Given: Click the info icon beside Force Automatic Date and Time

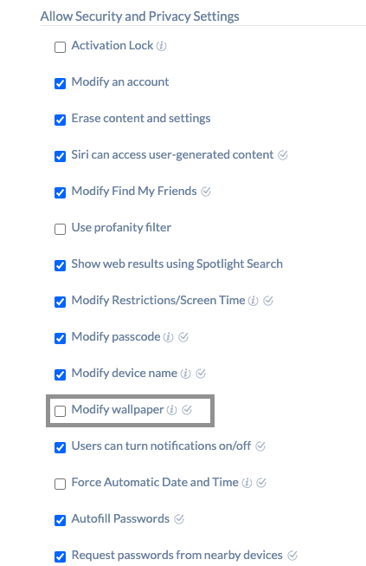Looking at the screenshot, I should pyautogui.click(x=247, y=483).
